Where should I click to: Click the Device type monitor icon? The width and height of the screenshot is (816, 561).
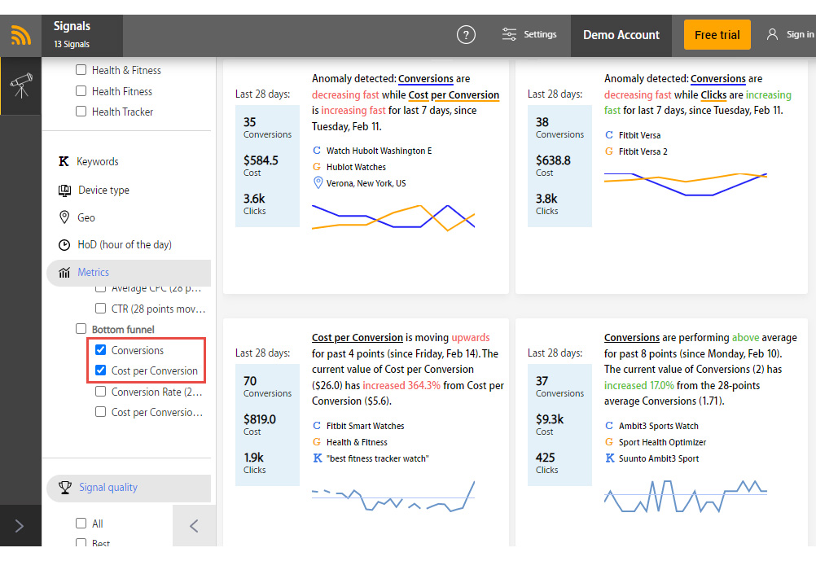(64, 191)
